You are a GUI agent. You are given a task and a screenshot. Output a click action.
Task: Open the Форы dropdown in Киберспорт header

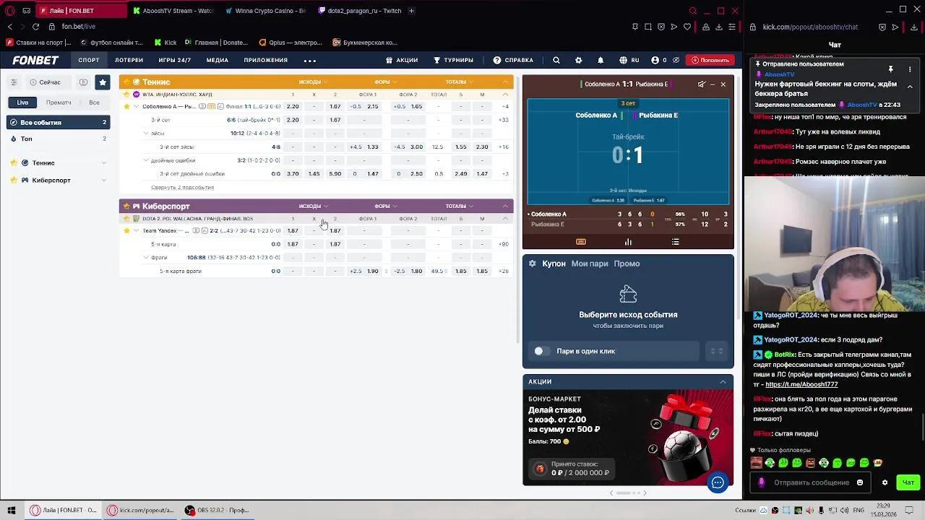[x=385, y=206]
